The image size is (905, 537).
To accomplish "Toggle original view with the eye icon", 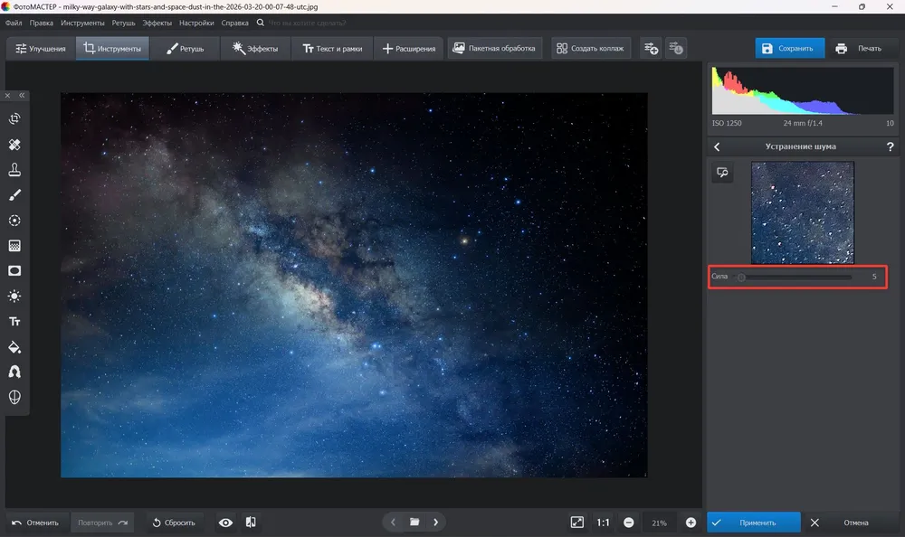I will [225, 523].
